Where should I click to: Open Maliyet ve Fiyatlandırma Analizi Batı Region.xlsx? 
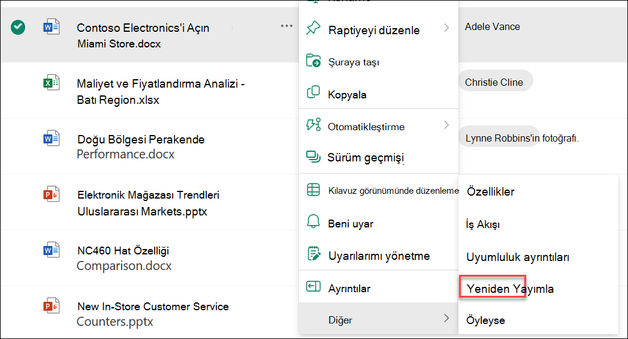(161, 91)
